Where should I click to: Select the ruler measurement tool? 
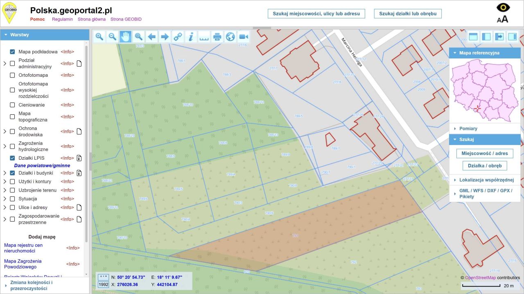[204, 37]
